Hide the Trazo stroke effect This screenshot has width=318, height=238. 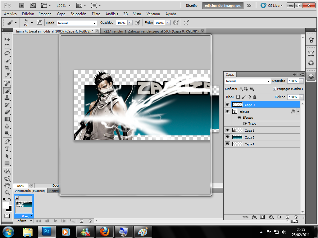click(x=245, y=123)
